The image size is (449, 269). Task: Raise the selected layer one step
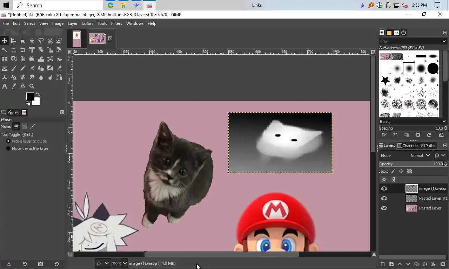pos(400,264)
